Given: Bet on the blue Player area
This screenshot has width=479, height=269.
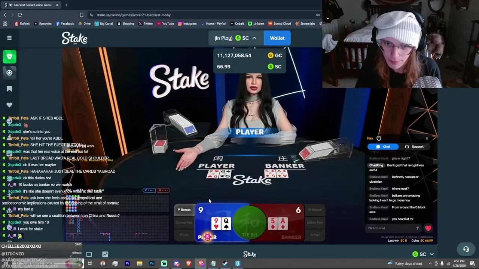Looking at the screenshot, I should (213, 223).
